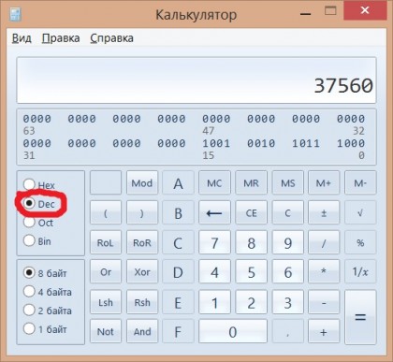Click the 1001 bit group
Screen dimensions: 393x362
click(216, 143)
